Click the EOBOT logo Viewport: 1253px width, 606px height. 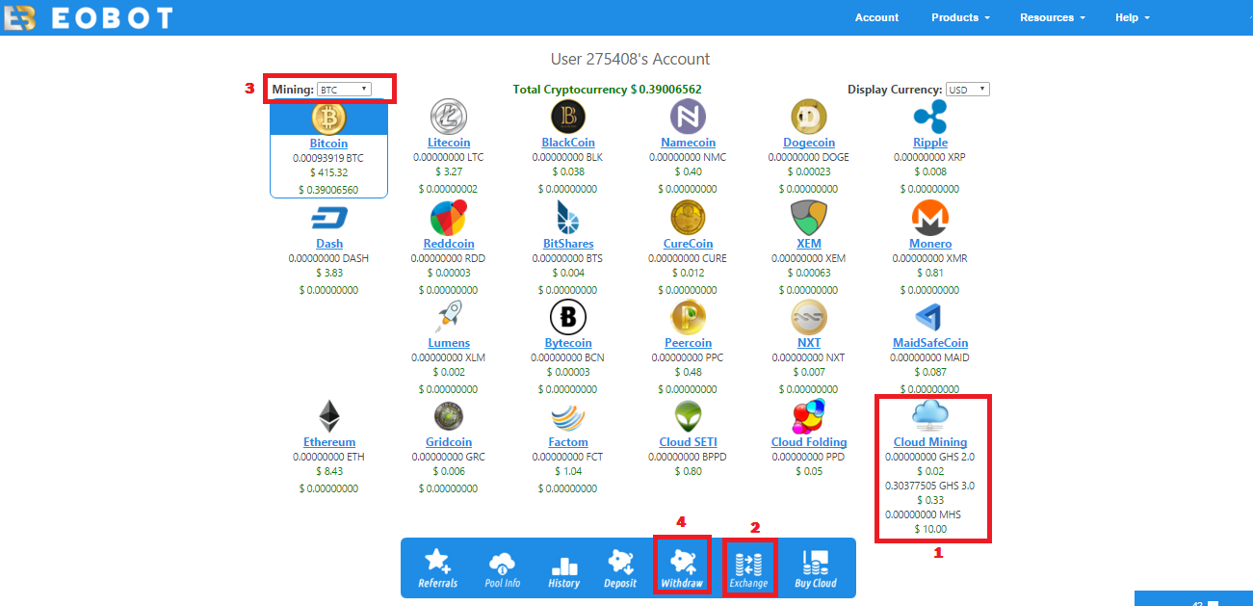[x=89, y=17]
